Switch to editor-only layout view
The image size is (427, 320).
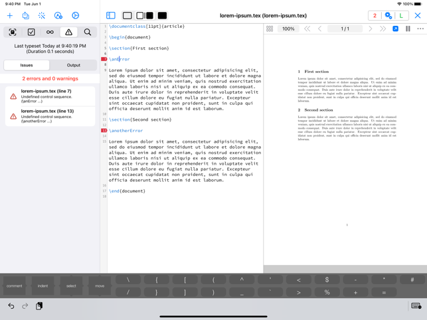(128, 15)
